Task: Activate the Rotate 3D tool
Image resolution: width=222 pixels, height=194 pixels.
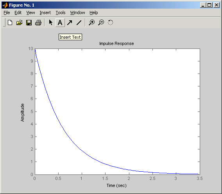Action: click(x=111, y=23)
